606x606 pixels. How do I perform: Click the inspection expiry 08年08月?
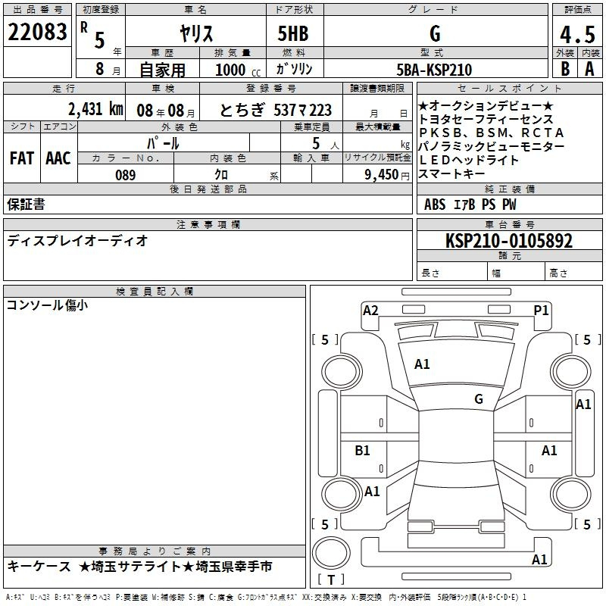[x=166, y=111]
